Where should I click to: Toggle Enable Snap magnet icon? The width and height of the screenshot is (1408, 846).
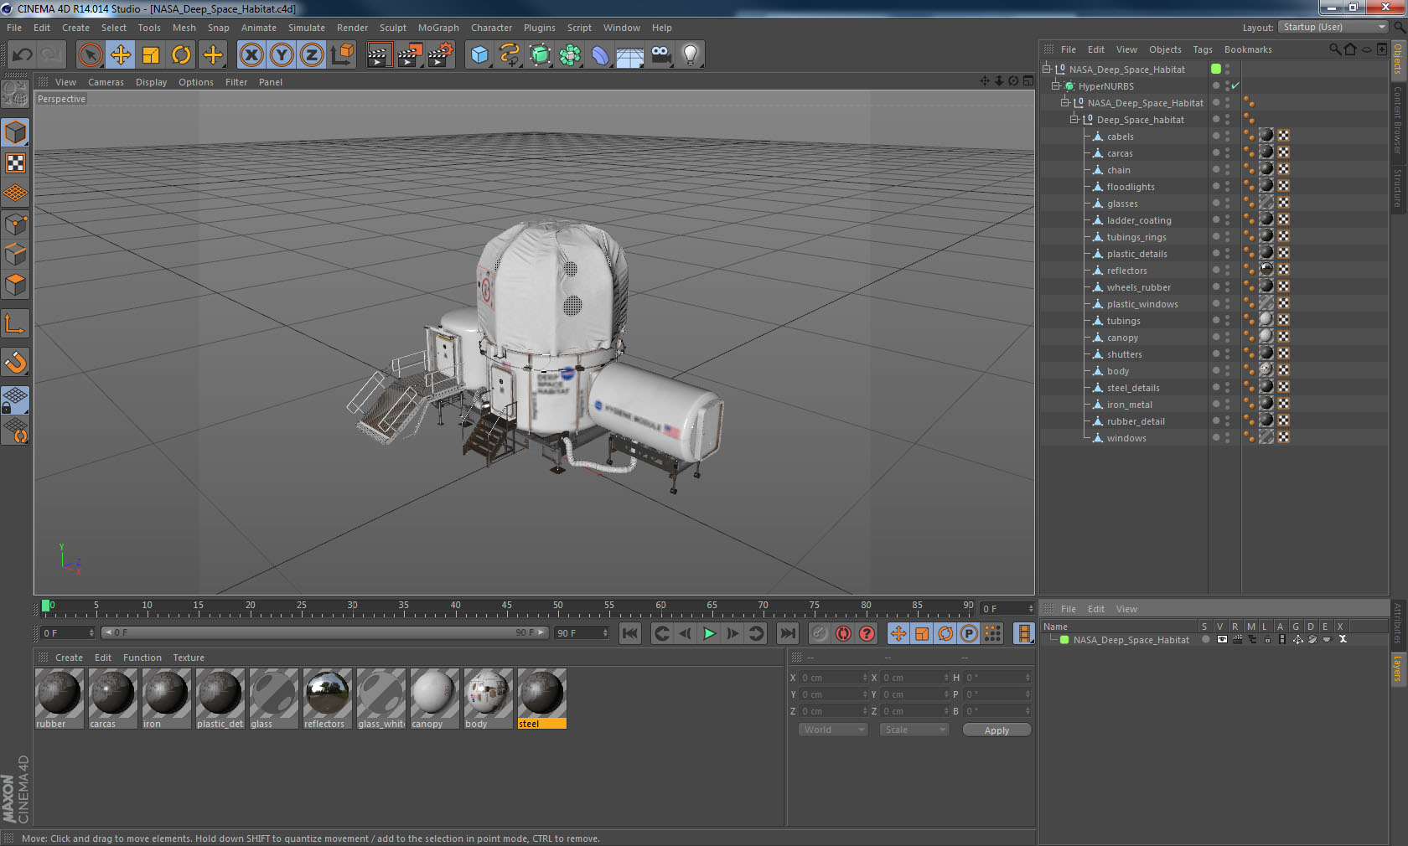pos(16,362)
